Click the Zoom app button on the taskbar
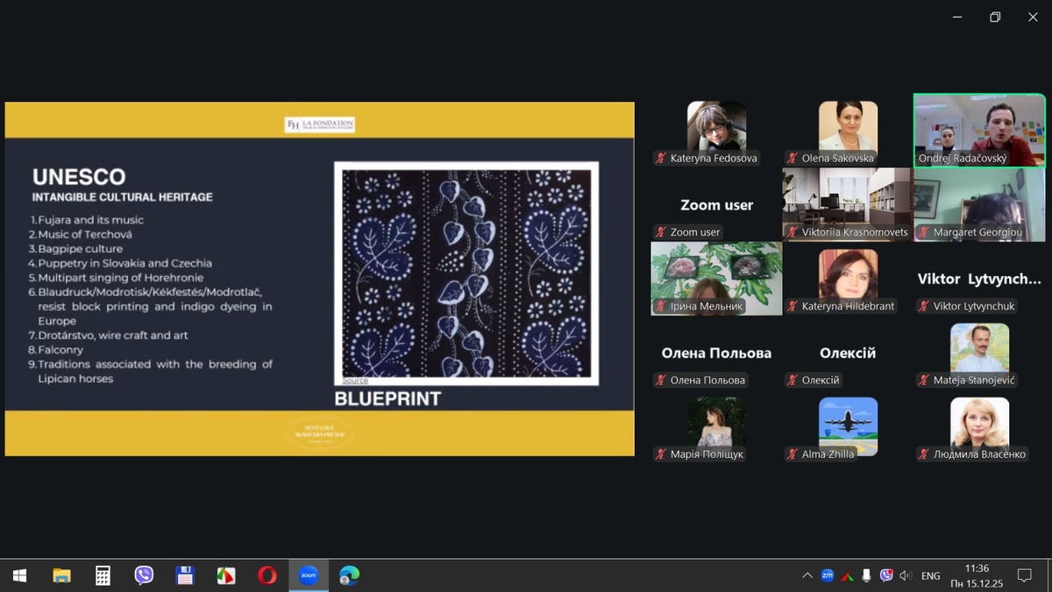The image size is (1052, 592). (308, 575)
